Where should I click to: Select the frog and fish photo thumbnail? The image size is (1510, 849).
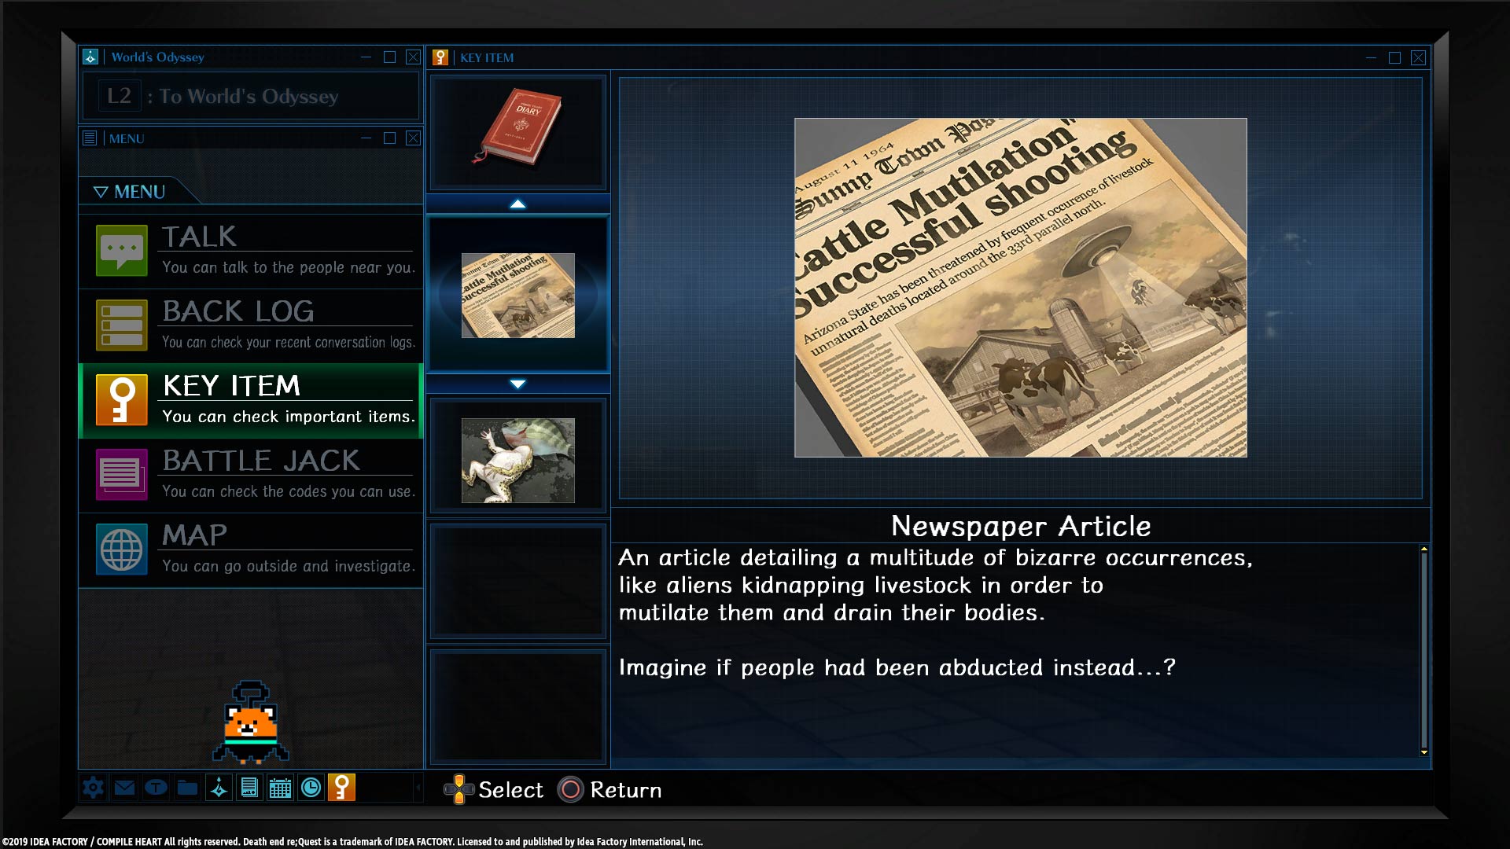tap(517, 460)
